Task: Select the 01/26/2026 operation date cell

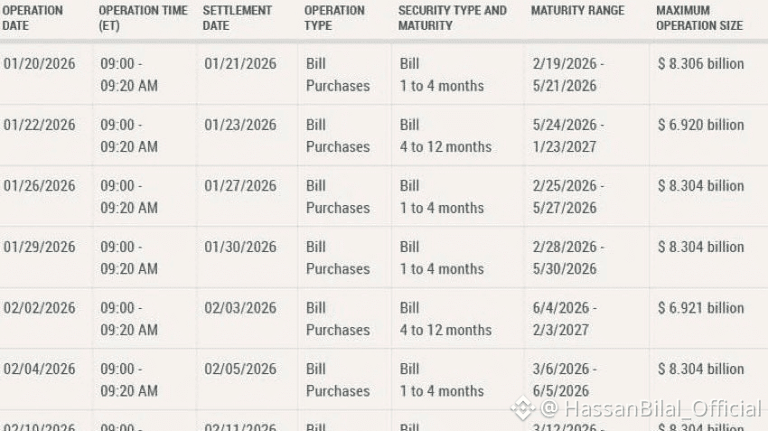Action: point(40,186)
